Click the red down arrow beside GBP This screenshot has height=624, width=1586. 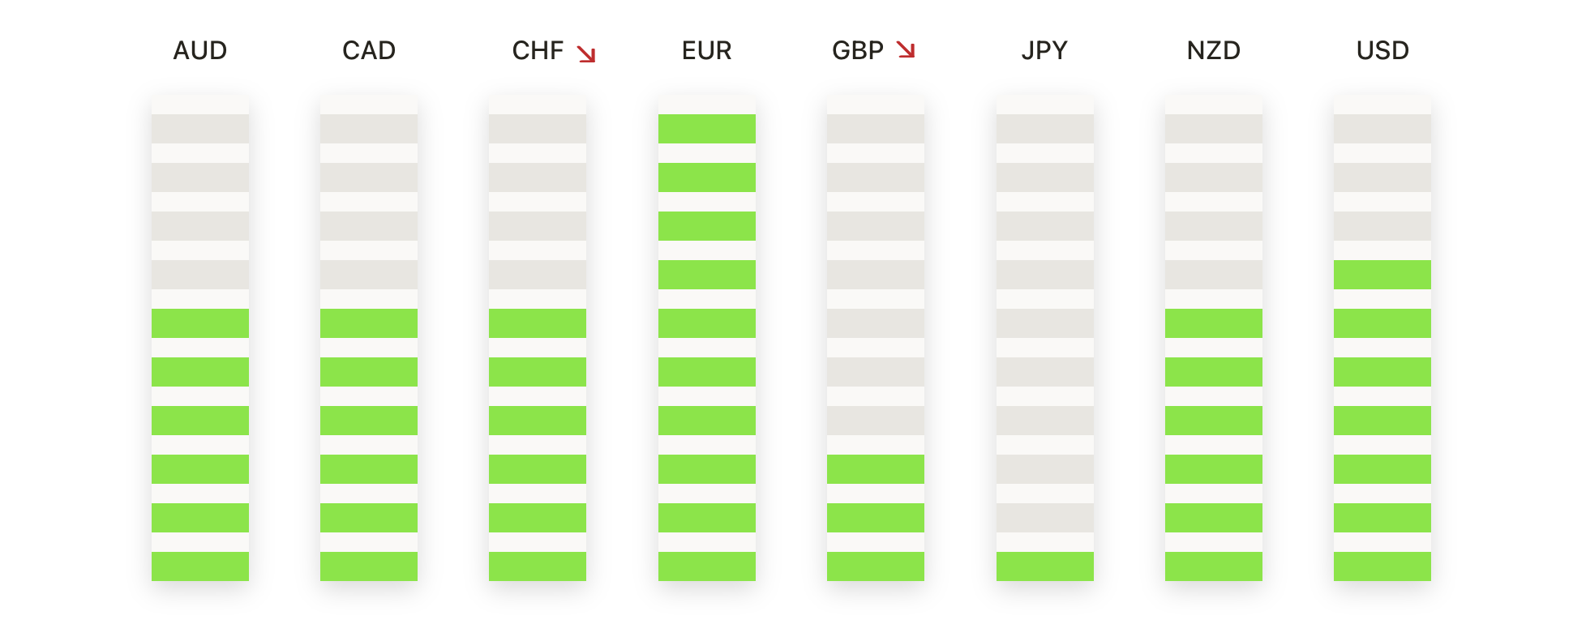pyautogui.click(x=906, y=50)
